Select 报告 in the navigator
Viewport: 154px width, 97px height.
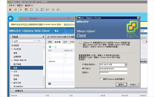point(15,79)
